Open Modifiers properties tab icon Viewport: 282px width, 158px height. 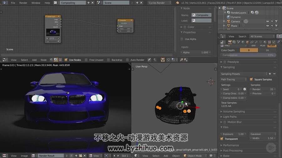(x=256, y=42)
